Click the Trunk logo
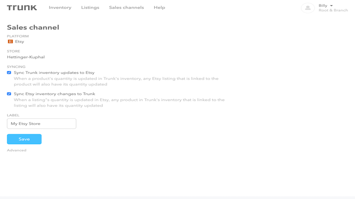Image resolution: width=355 pixels, height=199 pixels. coord(22,8)
